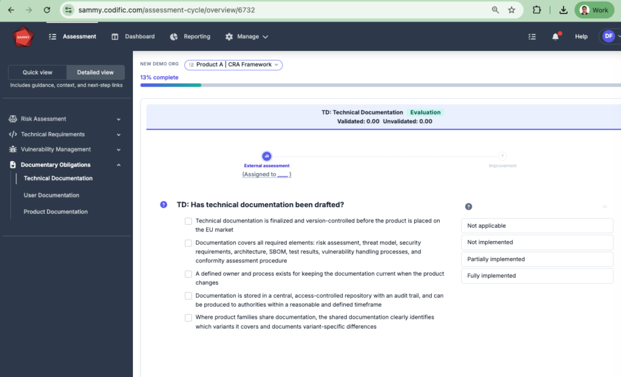Go to the Dashboard tab

(x=133, y=36)
